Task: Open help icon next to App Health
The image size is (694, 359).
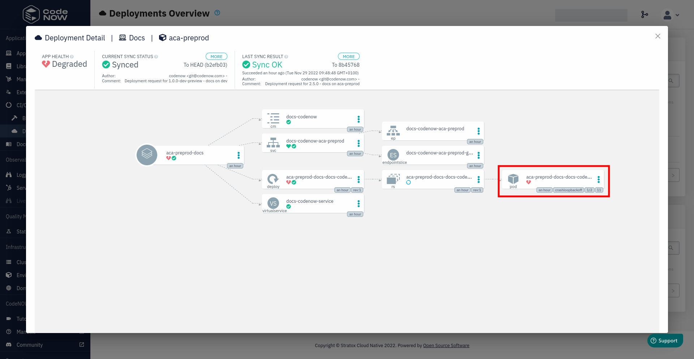Action: (x=72, y=57)
